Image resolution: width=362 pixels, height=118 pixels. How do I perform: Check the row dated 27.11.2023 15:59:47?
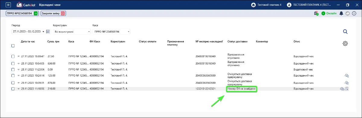pos(13,56)
